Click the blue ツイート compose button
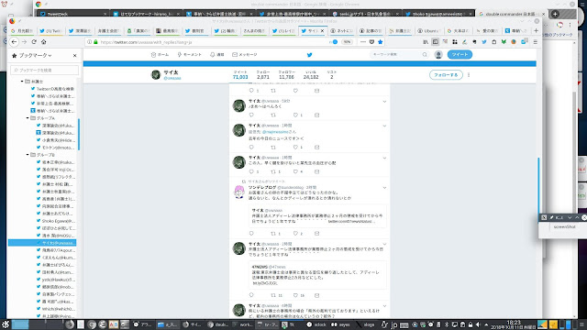This screenshot has height=330, width=587. [460, 55]
